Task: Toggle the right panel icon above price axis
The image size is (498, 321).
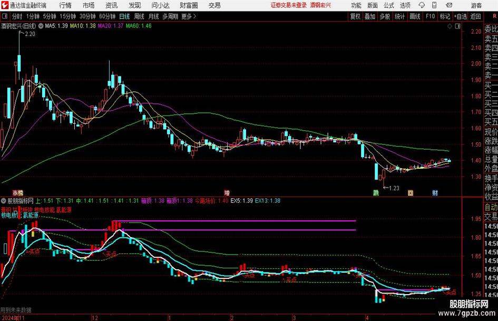Action: 457,26
